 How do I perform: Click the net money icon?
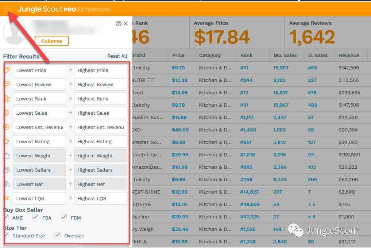tap(7, 184)
